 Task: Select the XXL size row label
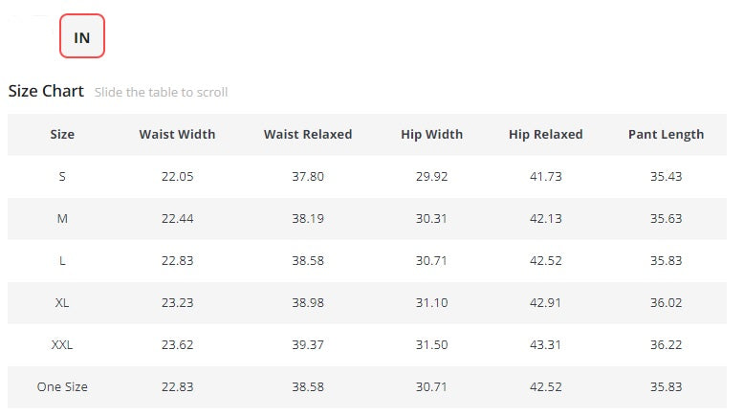point(62,345)
